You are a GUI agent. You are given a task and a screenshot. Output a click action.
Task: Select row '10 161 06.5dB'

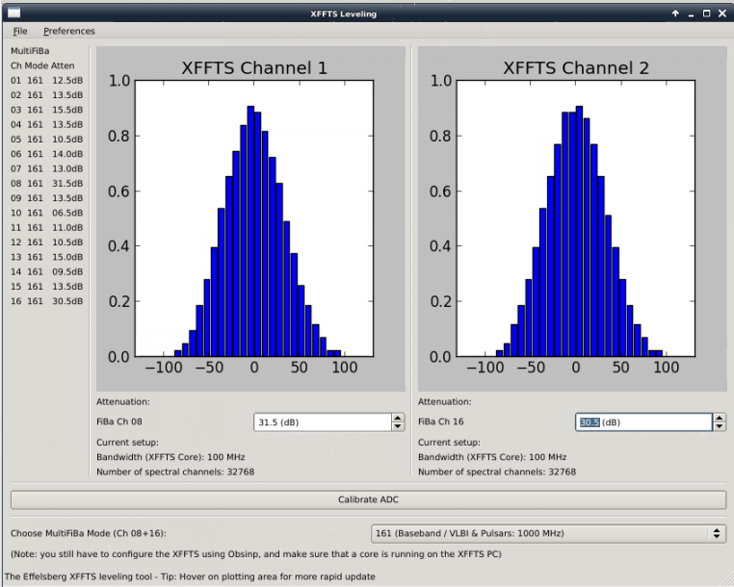(x=47, y=213)
